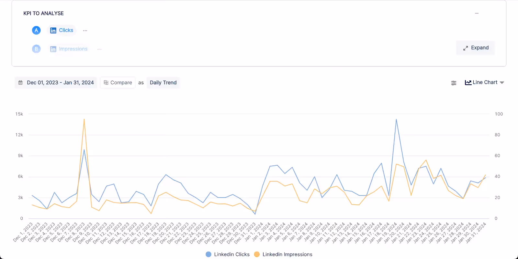518x259 pixels.
Task: Select the Impressions KPI pill
Action: [x=68, y=49]
